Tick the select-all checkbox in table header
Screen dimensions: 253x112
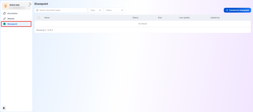click(38, 17)
